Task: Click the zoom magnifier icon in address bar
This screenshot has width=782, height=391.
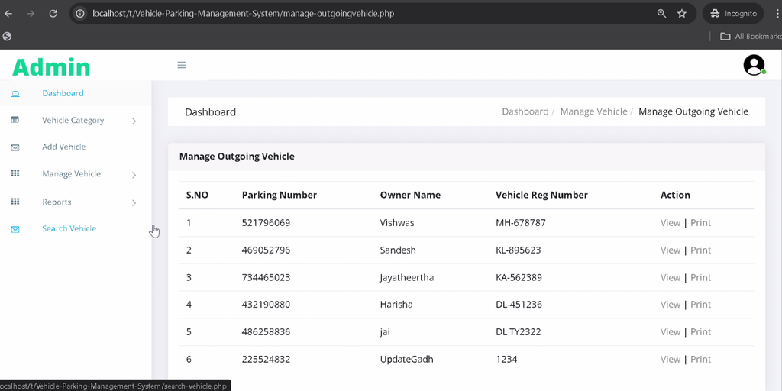Action: (x=662, y=14)
